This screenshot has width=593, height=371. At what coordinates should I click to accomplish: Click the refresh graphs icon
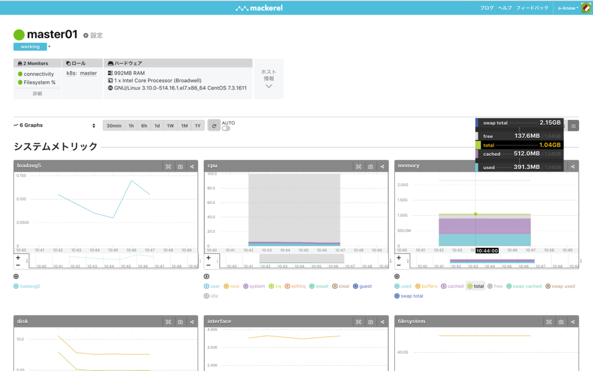pos(214,126)
